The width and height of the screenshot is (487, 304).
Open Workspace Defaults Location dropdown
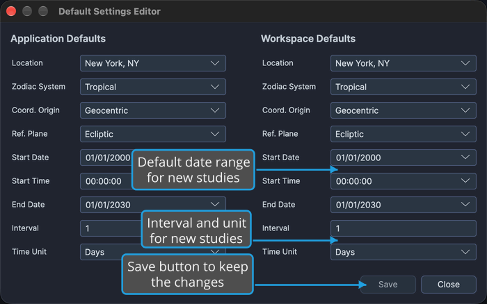403,63
